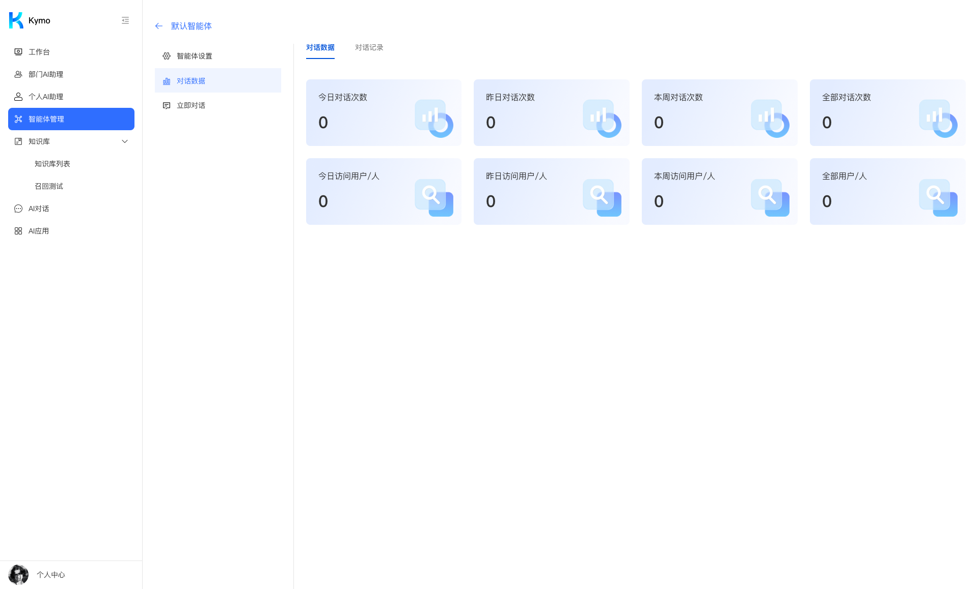Collapse the 知识库 chevron
The width and height of the screenshot is (978, 589).
click(x=125, y=141)
